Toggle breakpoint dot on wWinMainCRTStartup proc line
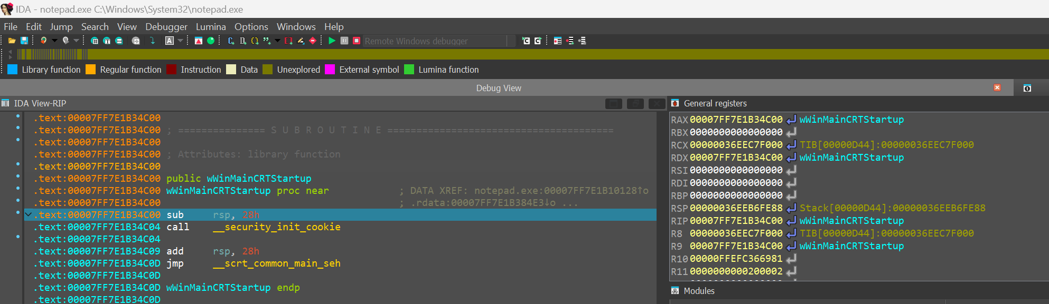The width and height of the screenshot is (1049, 304). [x=18, y=188]
